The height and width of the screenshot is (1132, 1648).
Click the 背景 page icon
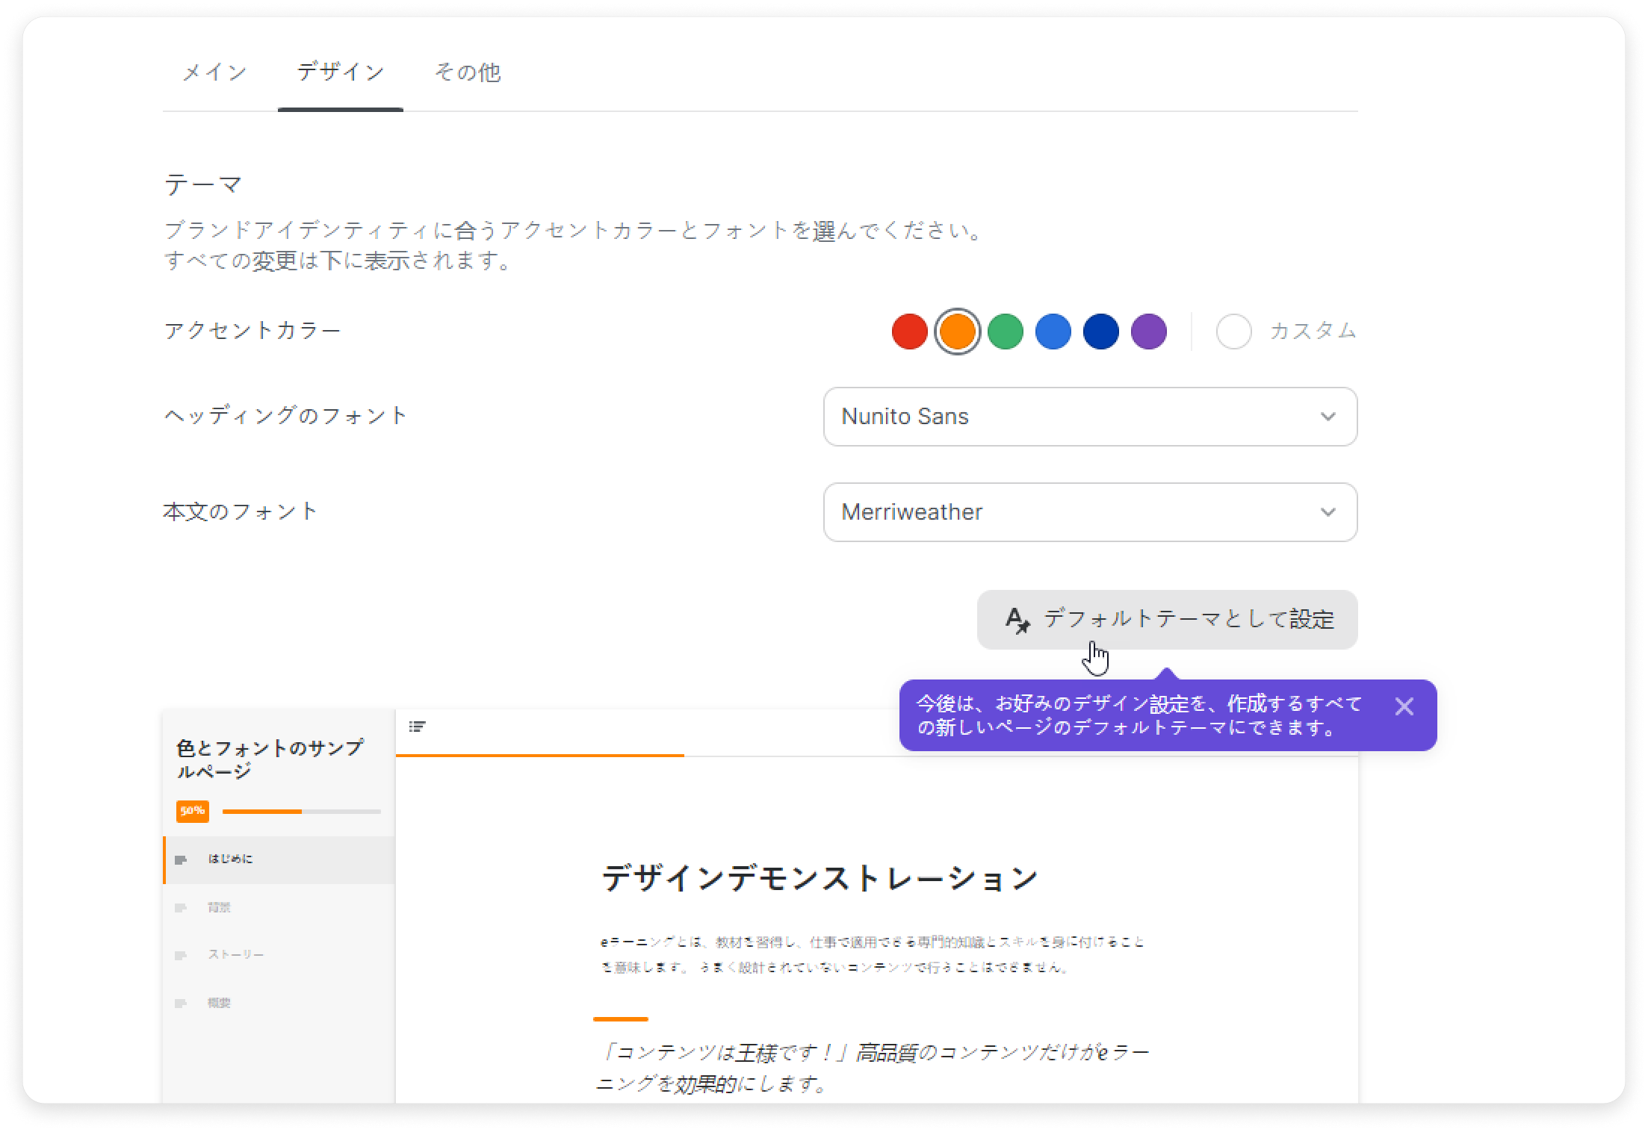[x=181, y=908]
